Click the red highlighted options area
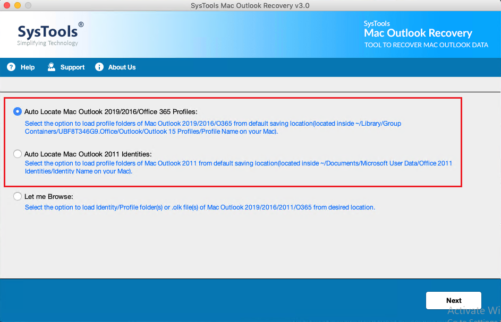501x322 pixels. pyautogui.click(x=233, y=142)
